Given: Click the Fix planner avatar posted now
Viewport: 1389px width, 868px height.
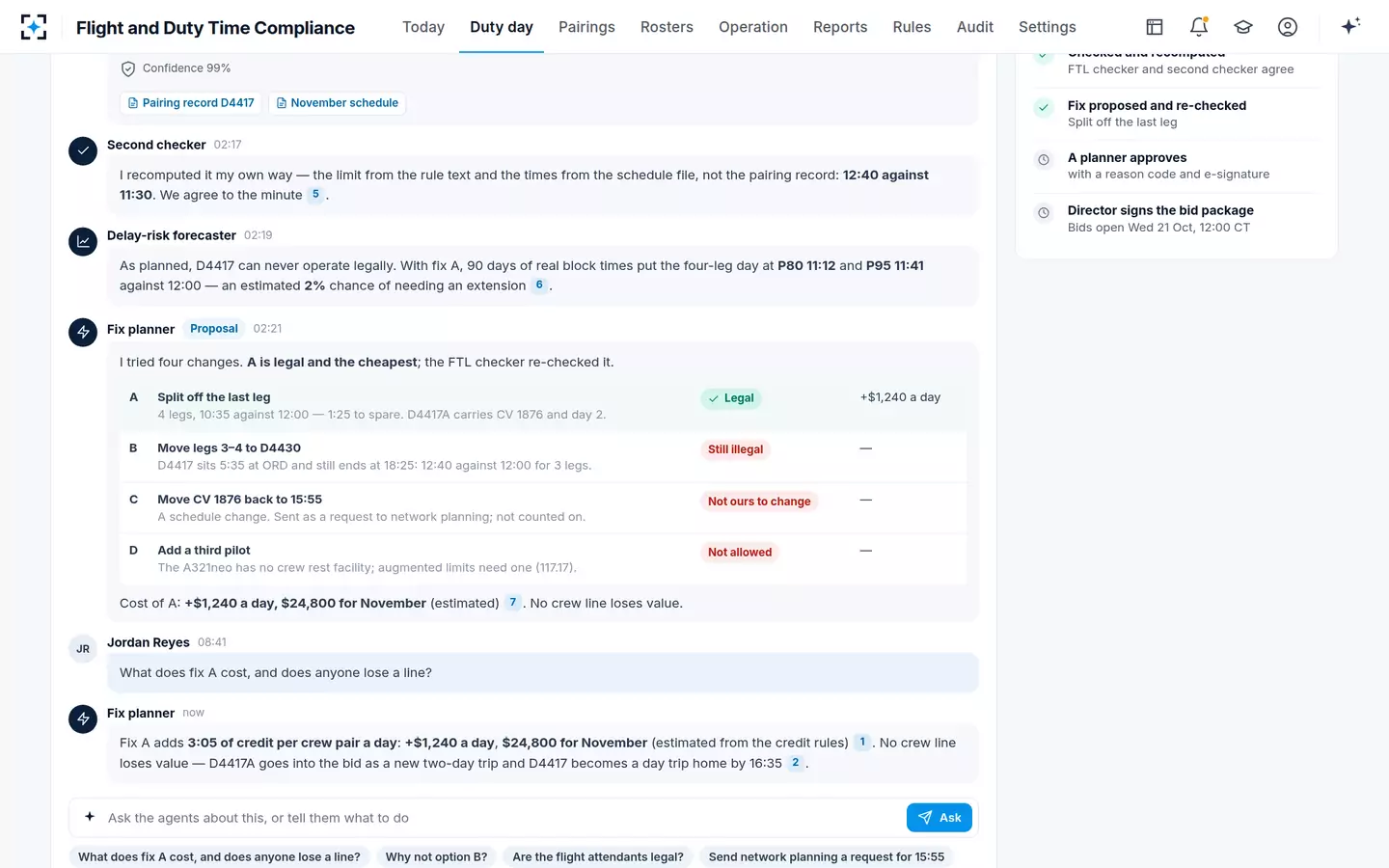Looking at the screenshot, I should click(83, 719).
